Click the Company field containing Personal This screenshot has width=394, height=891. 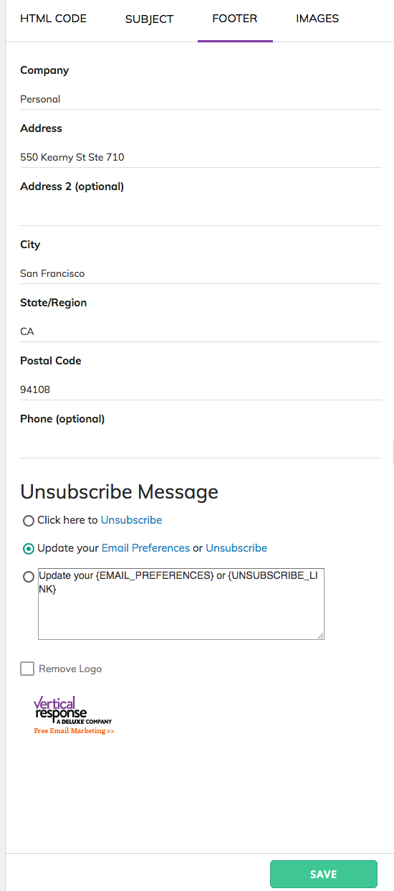coord(201,99)
